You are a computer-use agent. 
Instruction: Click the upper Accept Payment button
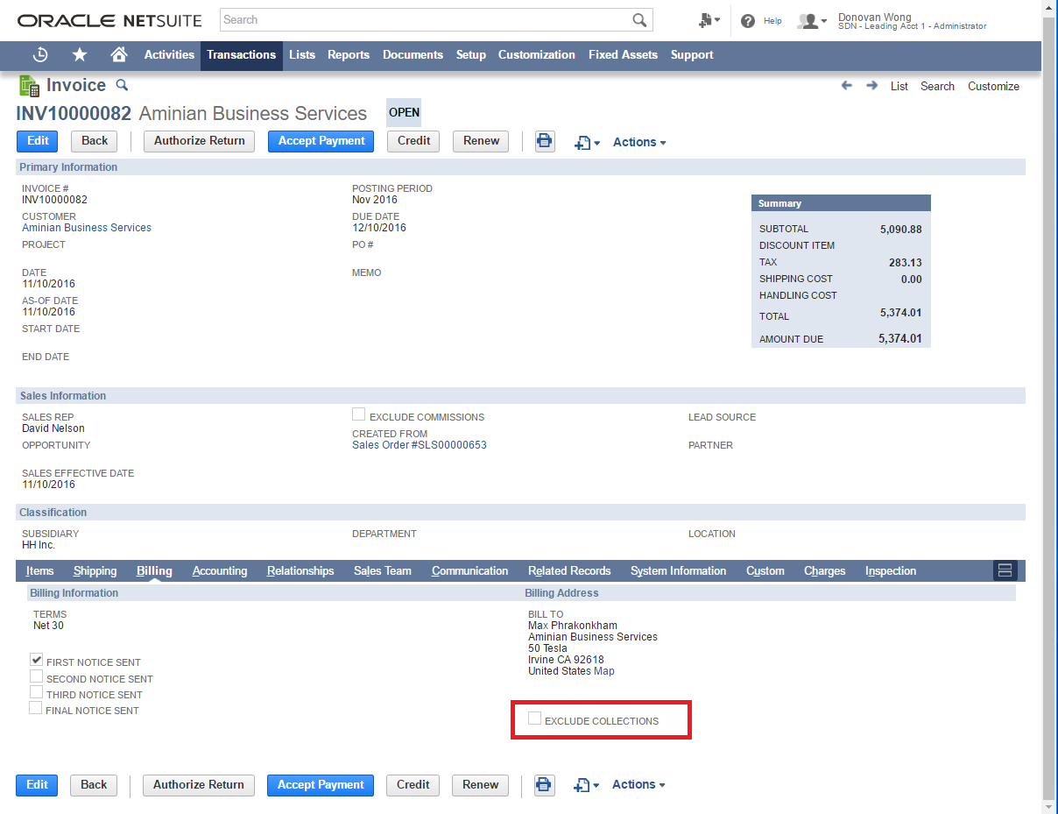click(x=321, y=141)
